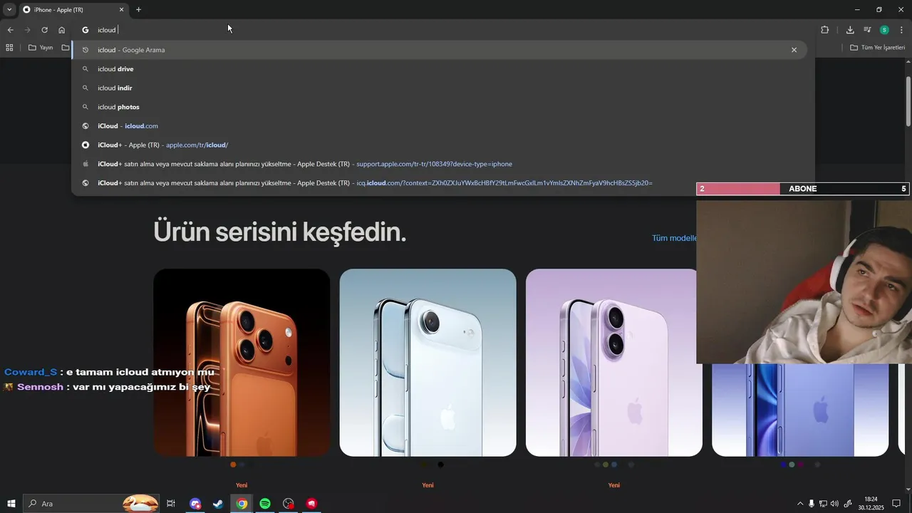Open the Chrome three-dot menu
Screen dimensions: 912x513
coord(902,30)
